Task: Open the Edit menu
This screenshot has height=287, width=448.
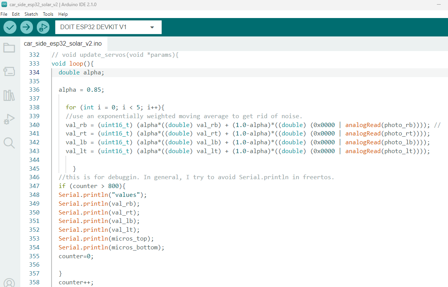Action: click(15, 14)
